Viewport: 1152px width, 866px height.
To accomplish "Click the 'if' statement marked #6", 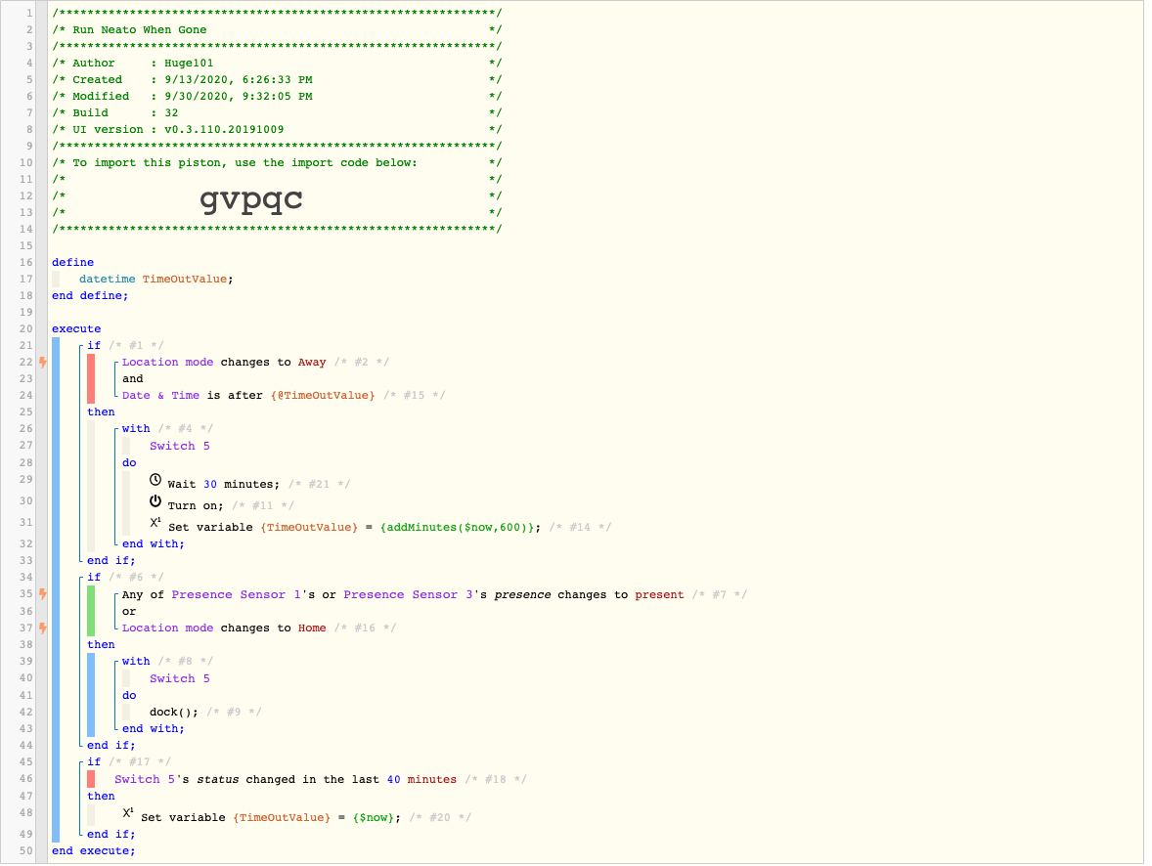I will point(94,578).
